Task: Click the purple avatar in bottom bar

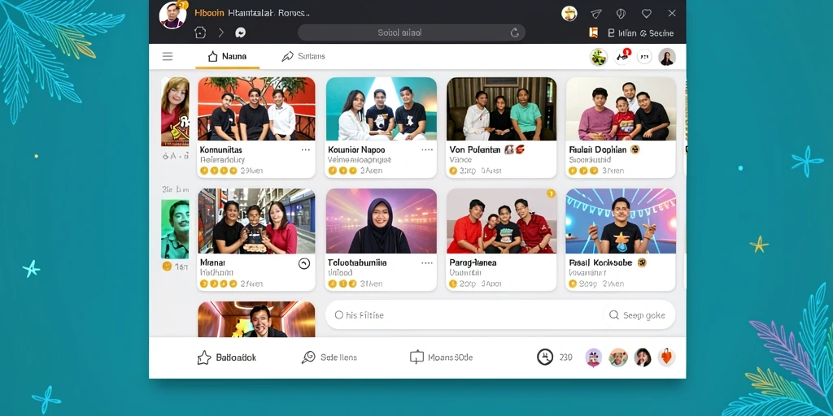Action: pos(593,357)
